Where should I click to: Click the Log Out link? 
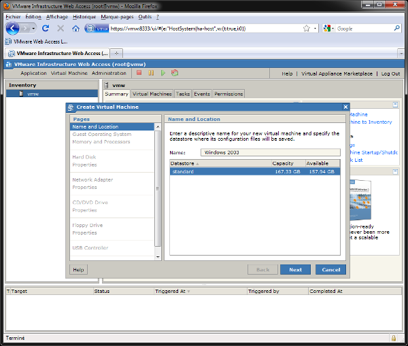(390, 73)
